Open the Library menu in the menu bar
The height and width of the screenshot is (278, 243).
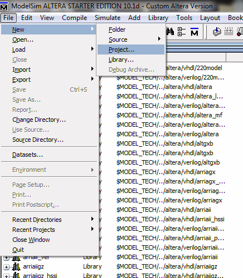158,18
